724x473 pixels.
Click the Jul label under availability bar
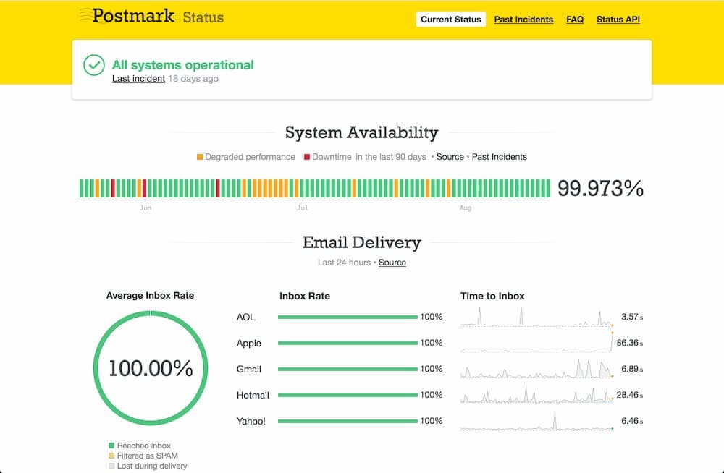click(303, 208)
